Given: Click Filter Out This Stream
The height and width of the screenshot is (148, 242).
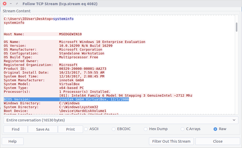Looking at the screenshot, I should (171, 141).
